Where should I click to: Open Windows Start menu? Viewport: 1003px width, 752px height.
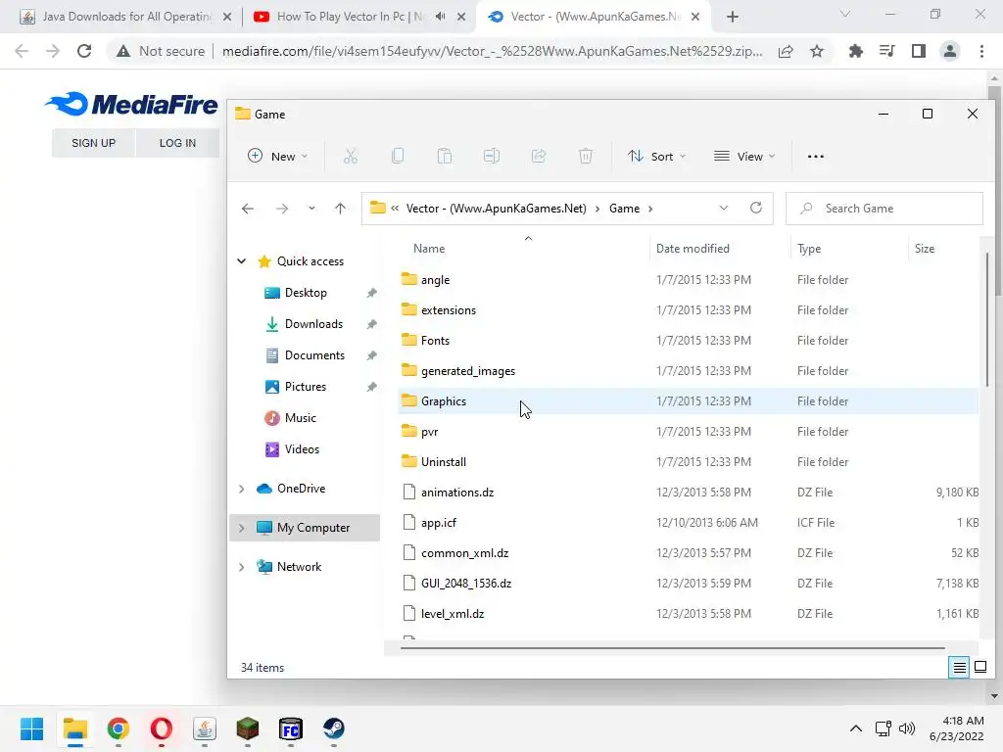pos(32,728)
